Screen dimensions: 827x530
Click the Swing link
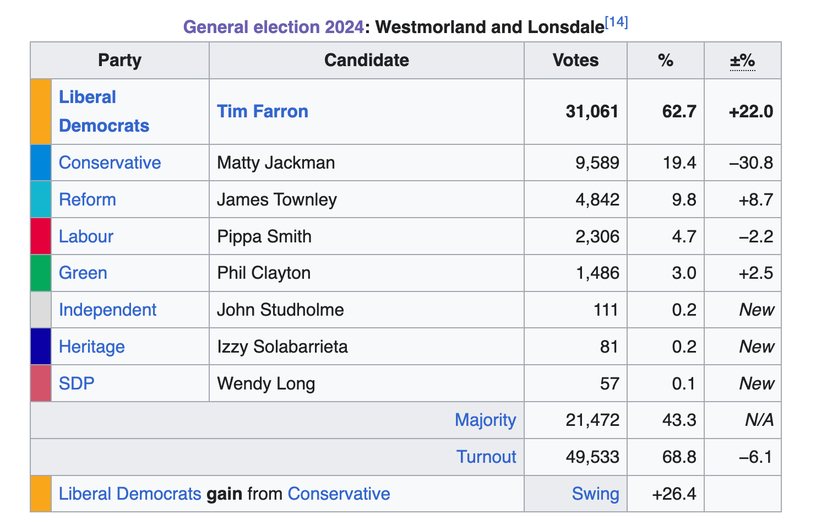coord(595,494)
